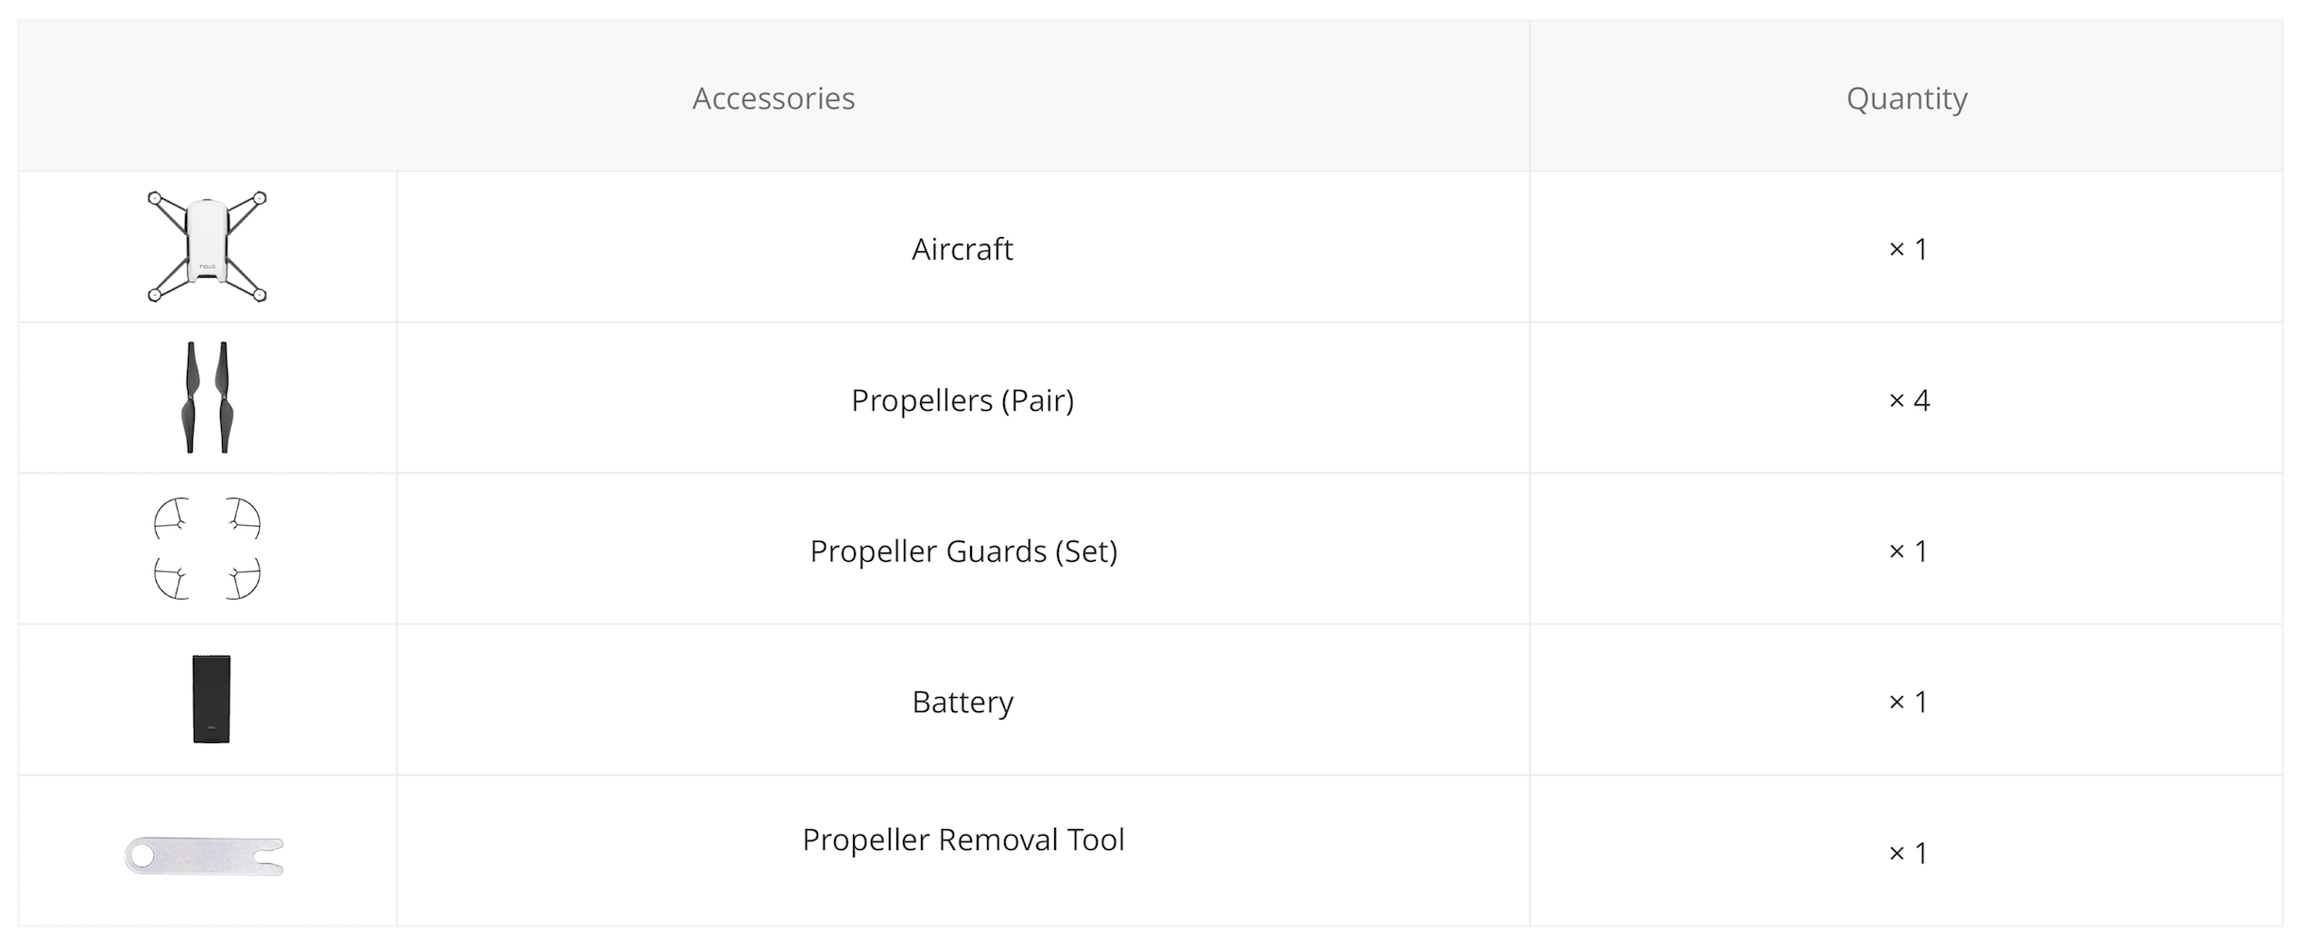Click the right propeller blade
Screen dimensions: 2303x950
tap(224, 398)
